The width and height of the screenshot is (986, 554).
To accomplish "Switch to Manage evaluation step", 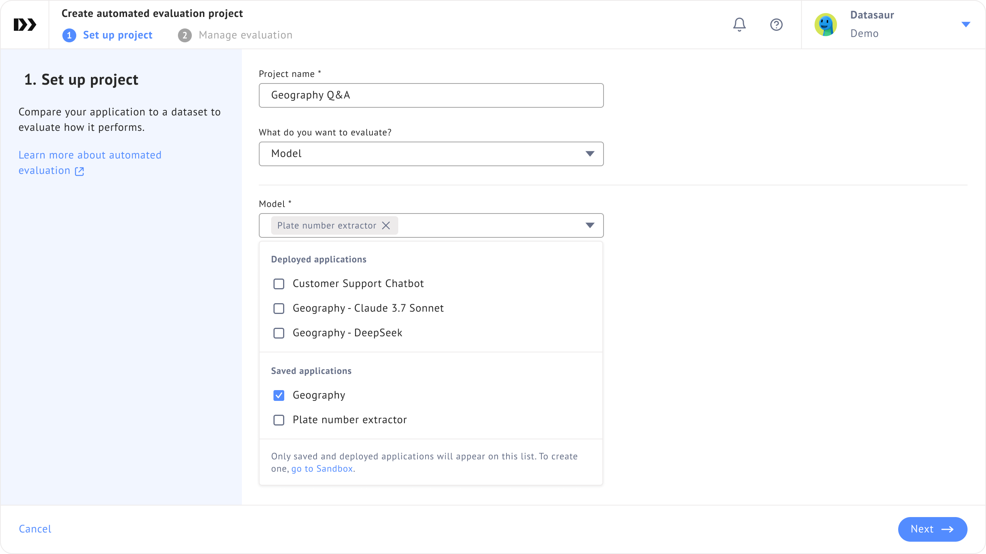I will [245, 35].
